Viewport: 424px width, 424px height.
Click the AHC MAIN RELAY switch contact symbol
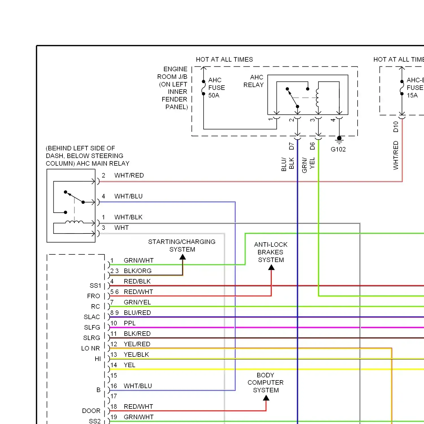(75, 197)
